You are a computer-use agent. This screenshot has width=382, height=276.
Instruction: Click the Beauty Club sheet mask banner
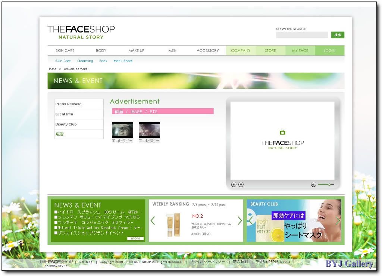click(x=294, y=221)
